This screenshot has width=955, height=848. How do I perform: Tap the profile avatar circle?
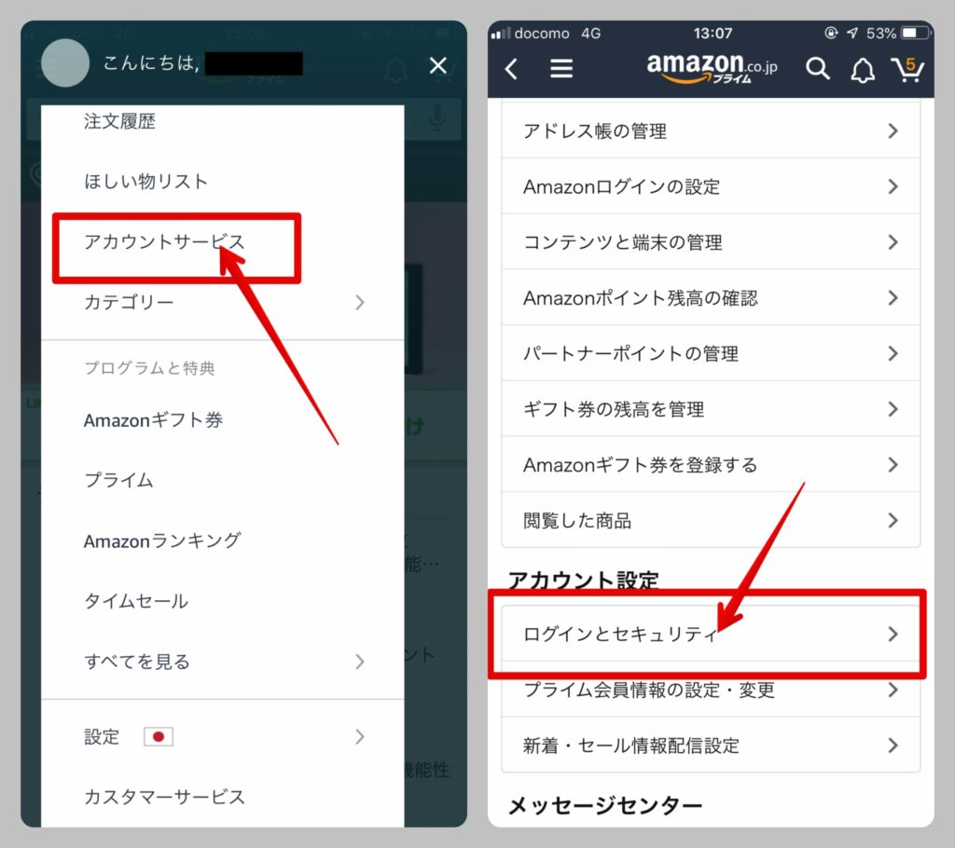click(65, 62)
